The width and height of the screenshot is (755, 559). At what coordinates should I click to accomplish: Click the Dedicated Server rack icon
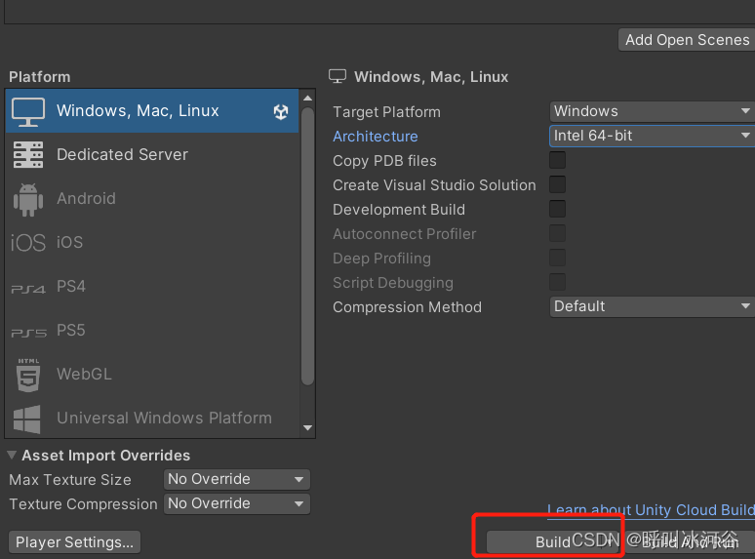(x=28, y=154)
